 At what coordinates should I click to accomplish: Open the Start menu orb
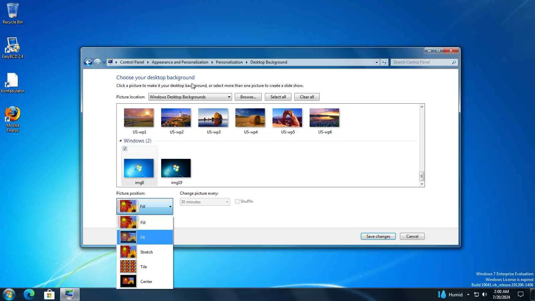tap(9, 295)
